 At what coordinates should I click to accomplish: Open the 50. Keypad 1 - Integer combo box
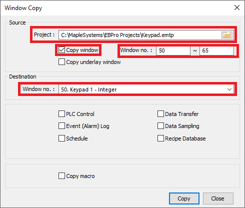coord(146,89)
